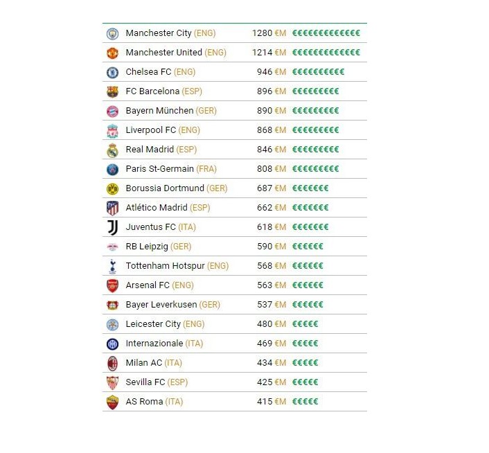This screenshot has width=489, height=453.
Task: Open the RB Leipzig club name link
Action: point(146,247)
